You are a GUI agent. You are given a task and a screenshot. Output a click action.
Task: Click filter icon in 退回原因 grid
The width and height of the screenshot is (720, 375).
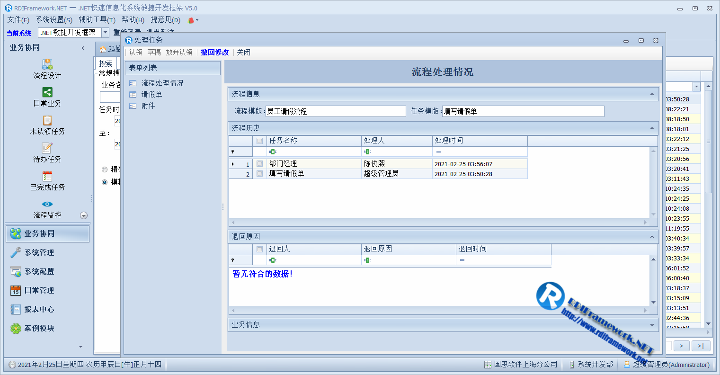tap(232, 260)
